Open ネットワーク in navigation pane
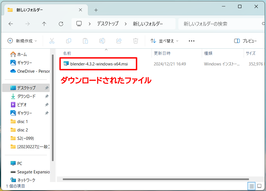Image resolution: width=266 pixels, height=191 pixels. click(26, 180)
